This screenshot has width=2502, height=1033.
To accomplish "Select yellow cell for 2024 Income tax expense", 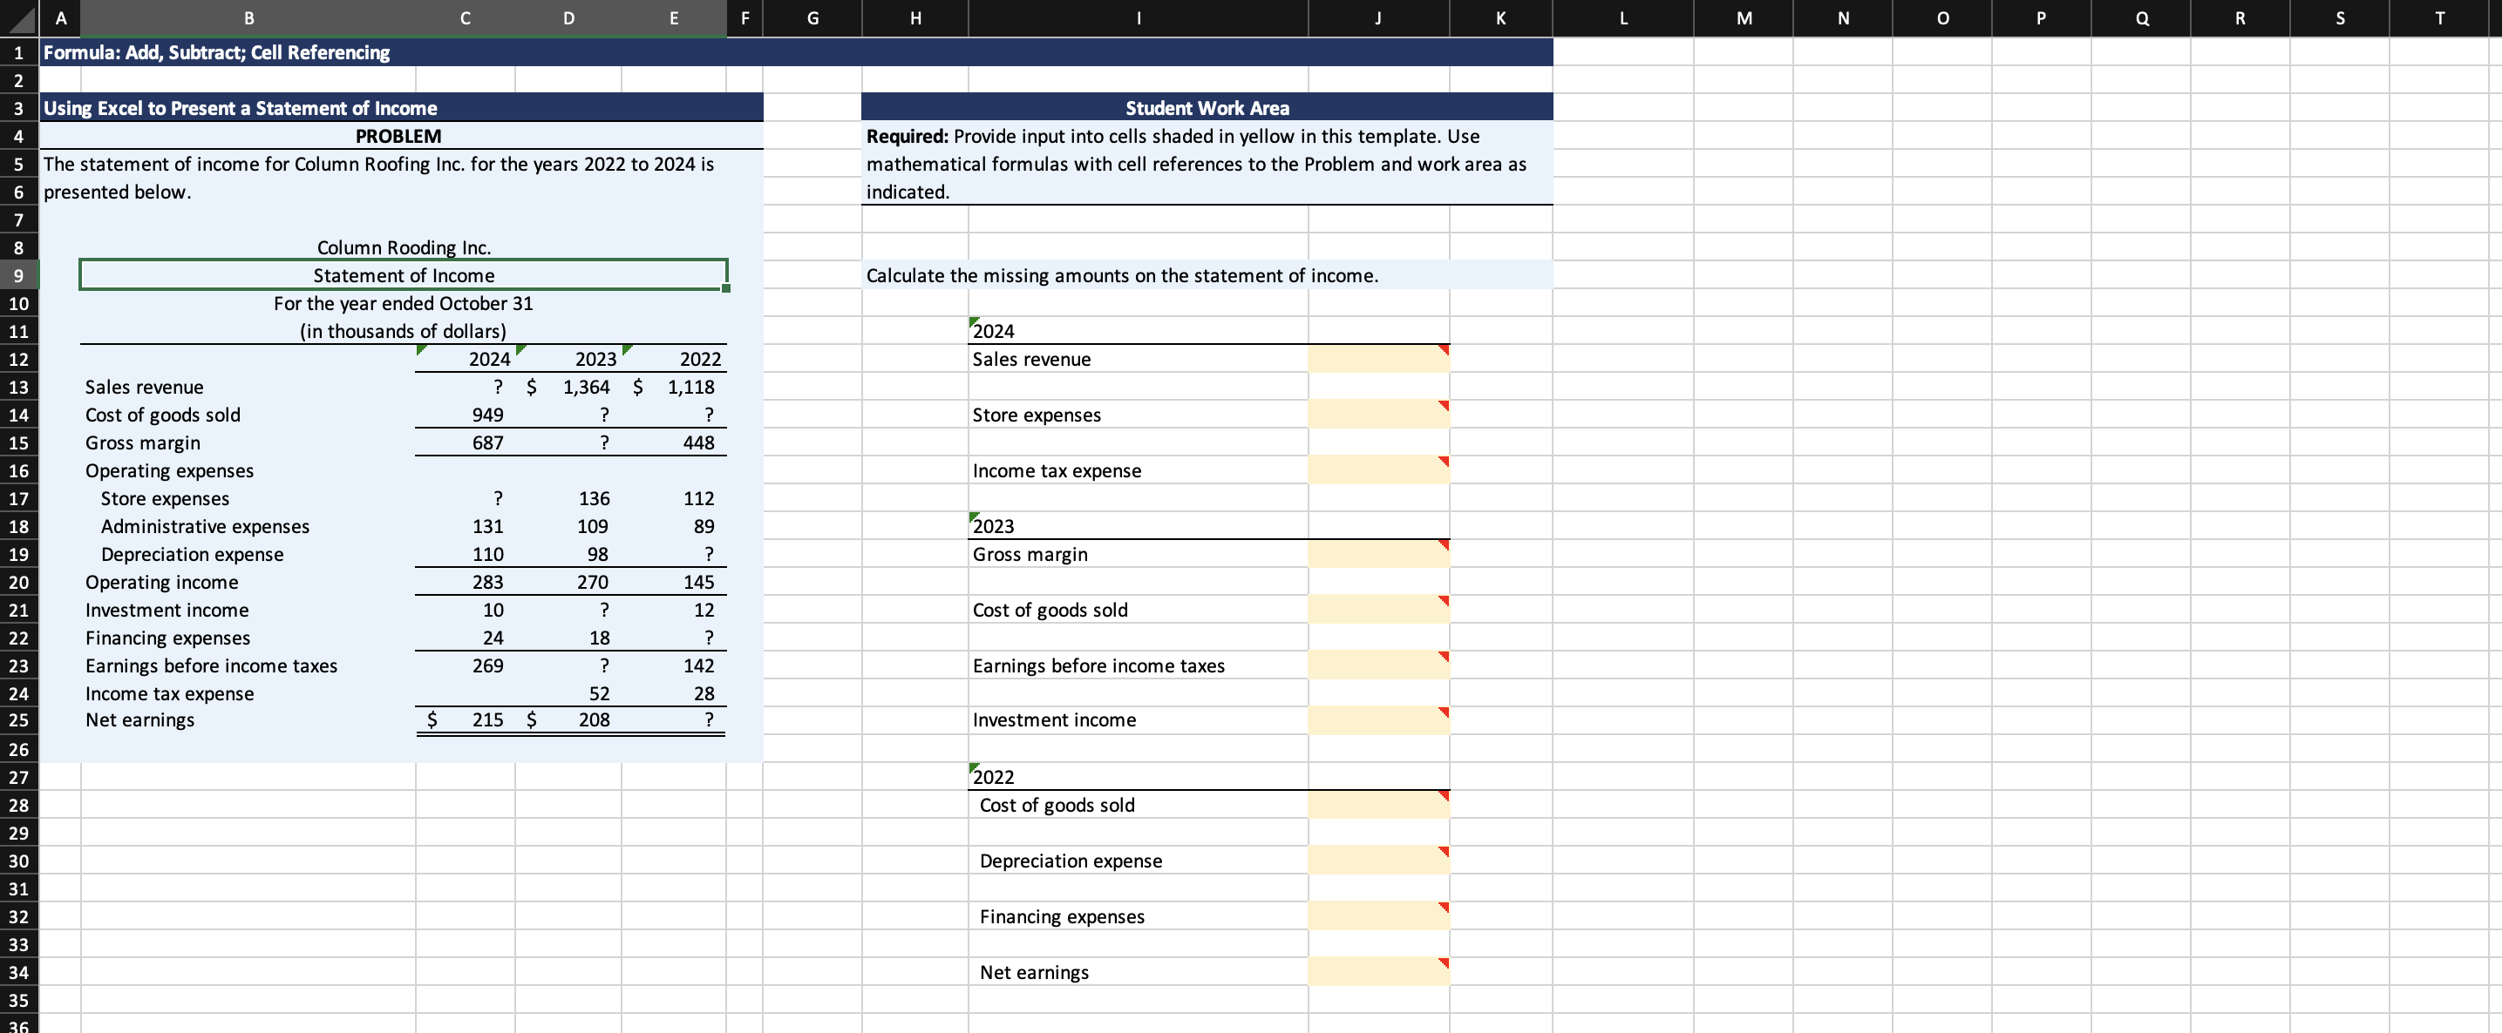I will (1377, 470).
